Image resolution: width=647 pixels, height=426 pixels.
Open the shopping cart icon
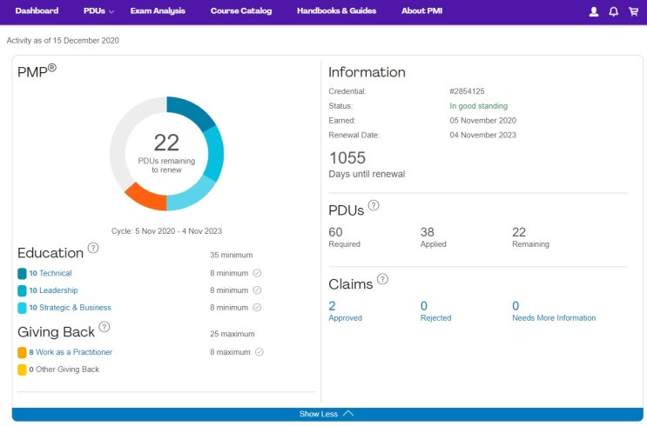633,11
